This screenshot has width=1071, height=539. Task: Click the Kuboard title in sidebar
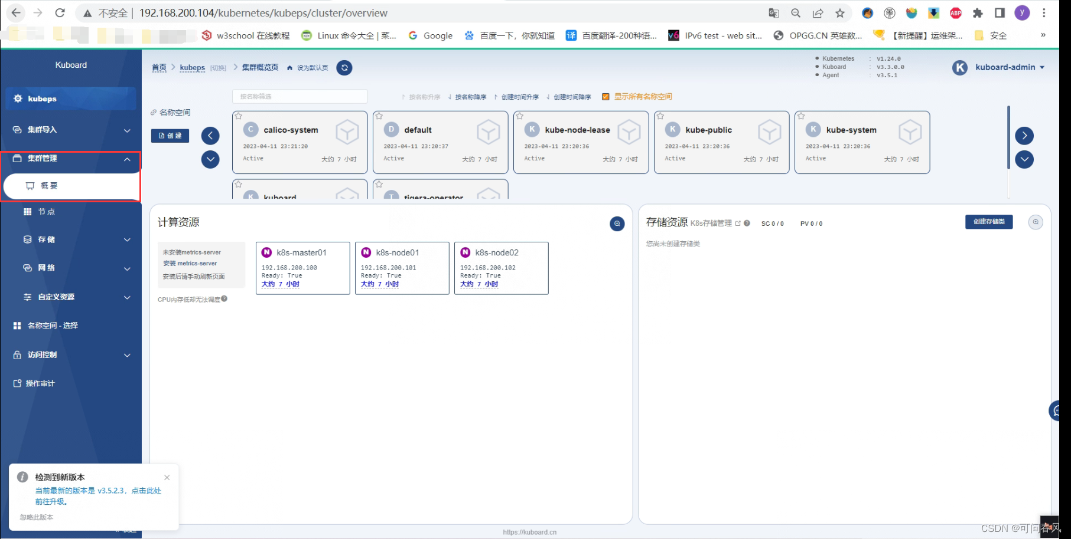point(71,65)
